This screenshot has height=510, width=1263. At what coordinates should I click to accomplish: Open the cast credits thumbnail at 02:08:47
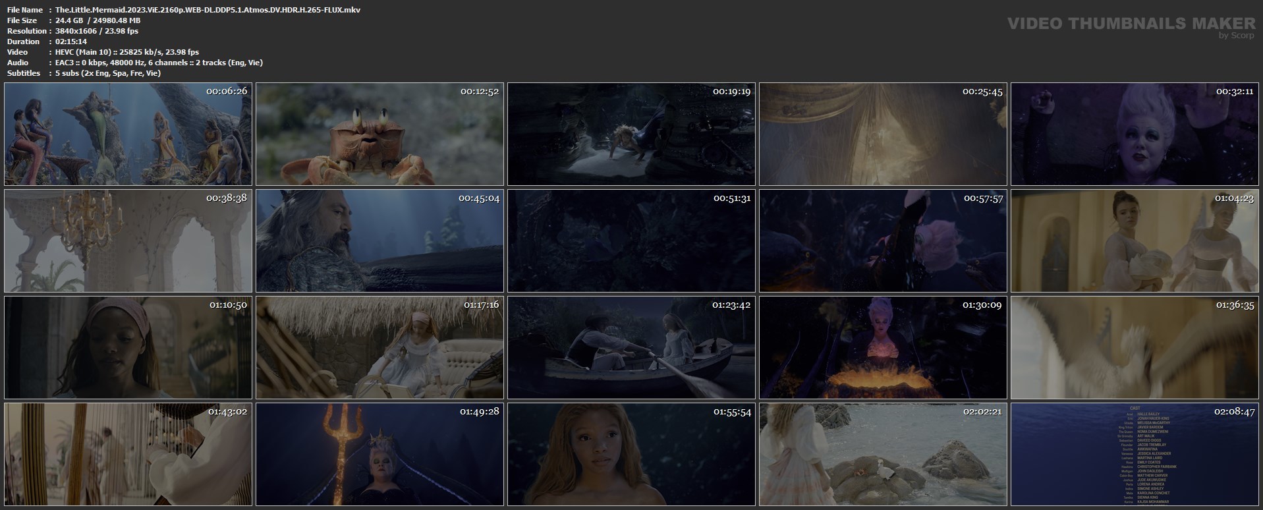click(x=1135, y=454)
